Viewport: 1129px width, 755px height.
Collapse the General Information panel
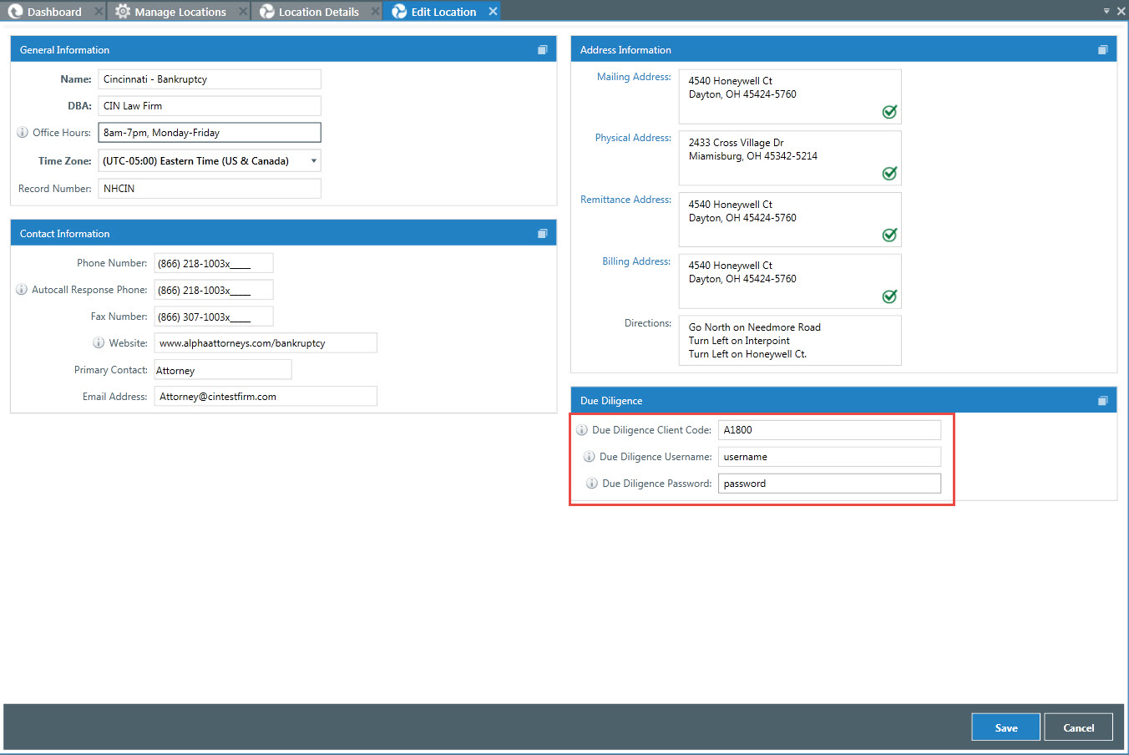(x=543, y=50)
